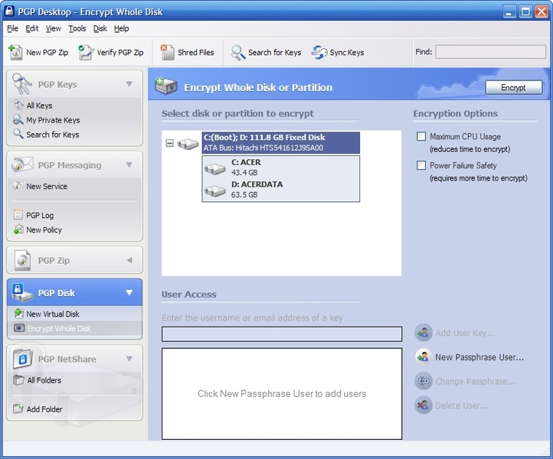Select the C: ACER partition drive icon
The image size is (553, 459).
[x=215, y=168]
